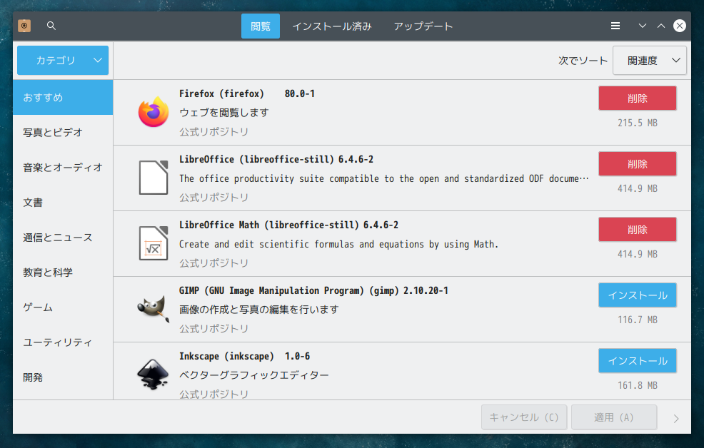Click the LibreOffice (libreoffice-still) 6.4.6-2 title
Viewport: 704px width, 448px height.
276,159
